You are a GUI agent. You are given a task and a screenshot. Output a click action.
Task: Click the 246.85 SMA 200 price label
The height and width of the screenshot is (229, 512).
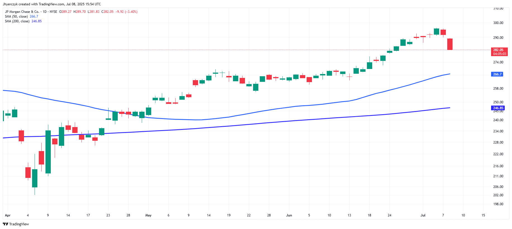click(498, 108)
